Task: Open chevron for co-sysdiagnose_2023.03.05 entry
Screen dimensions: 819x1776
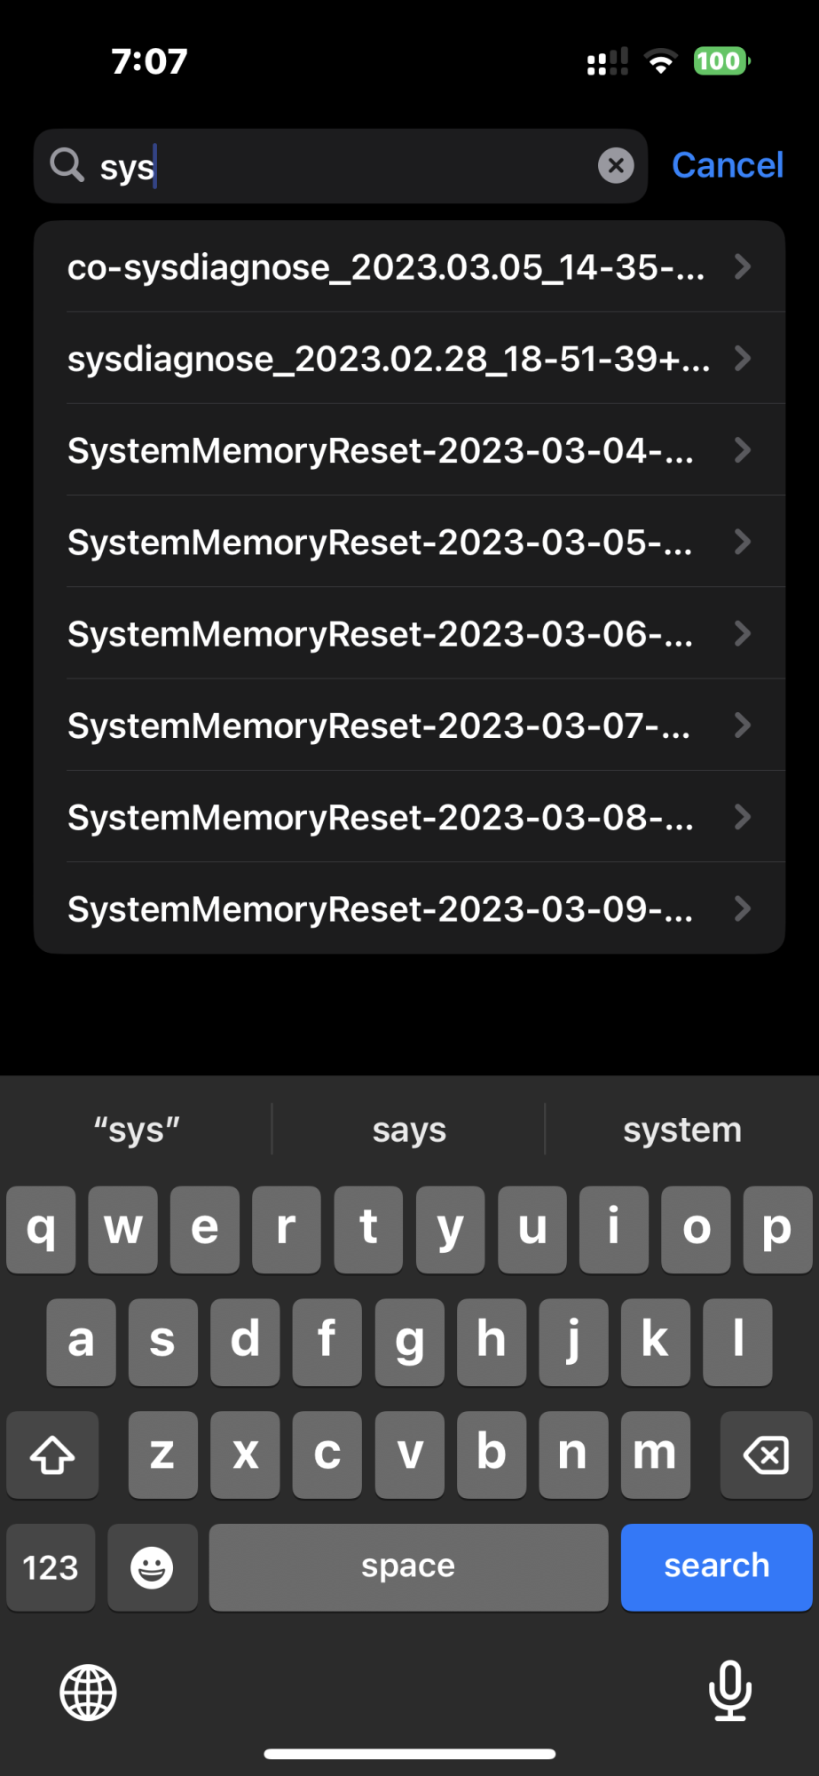Action: pos(743,266)
